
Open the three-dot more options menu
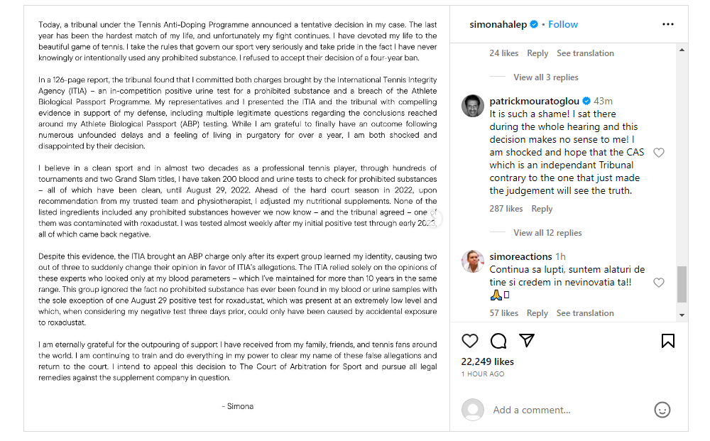coord(668,24)
